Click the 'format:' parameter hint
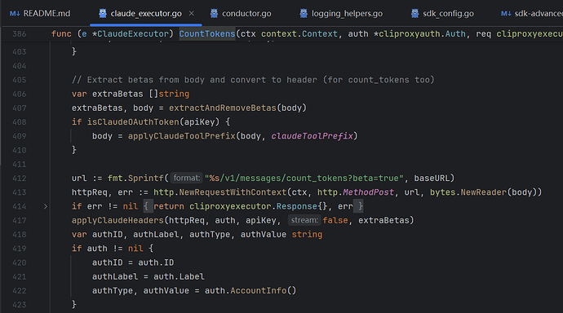 186,179
